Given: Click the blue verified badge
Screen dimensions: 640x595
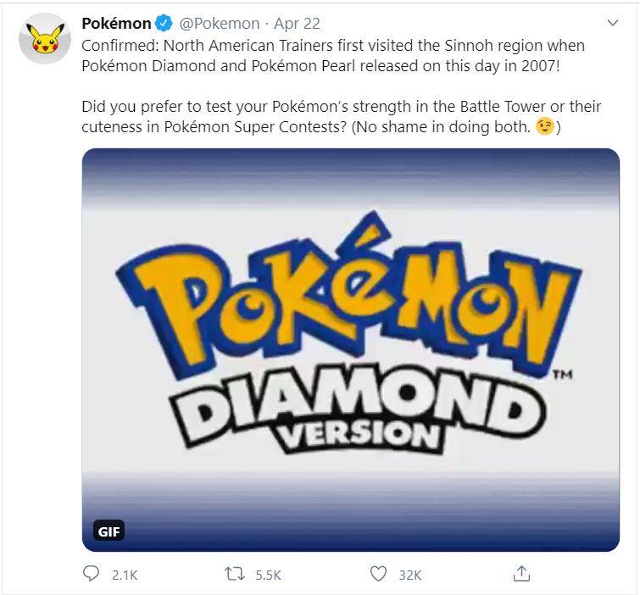Looking at the screenshot, I should (164, 24).
